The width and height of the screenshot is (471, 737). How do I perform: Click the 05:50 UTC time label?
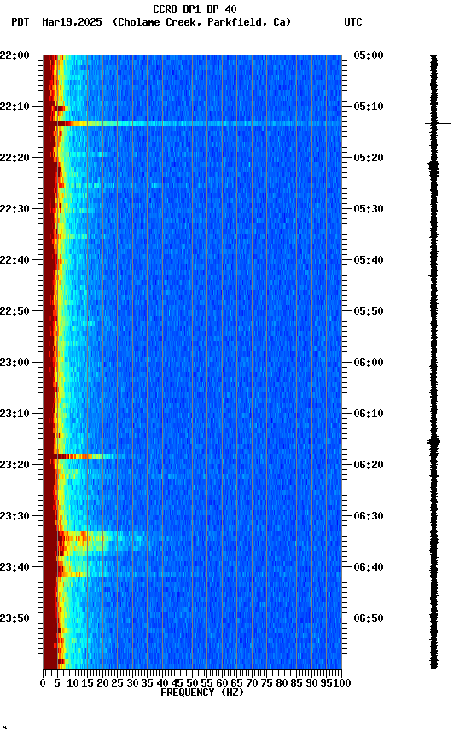[369, 311]
